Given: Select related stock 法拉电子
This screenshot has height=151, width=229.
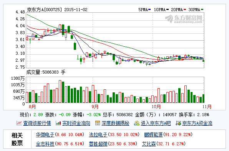Looking at the screenshot, I should 98,135.
